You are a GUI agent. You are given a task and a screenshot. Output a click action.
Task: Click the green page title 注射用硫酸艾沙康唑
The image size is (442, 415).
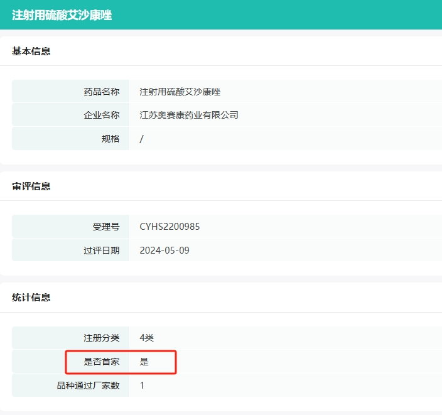[62, 15]
